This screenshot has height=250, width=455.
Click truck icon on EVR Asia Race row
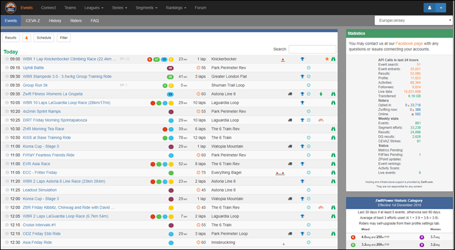click(x=290, y=164)
